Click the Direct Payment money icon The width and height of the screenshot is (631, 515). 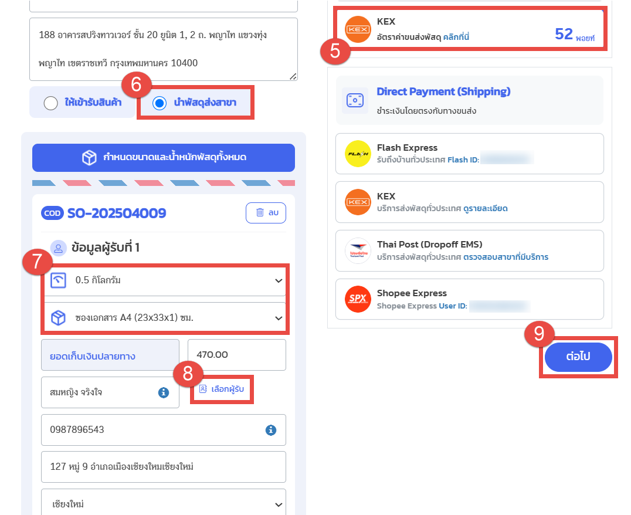pos(355,100)
